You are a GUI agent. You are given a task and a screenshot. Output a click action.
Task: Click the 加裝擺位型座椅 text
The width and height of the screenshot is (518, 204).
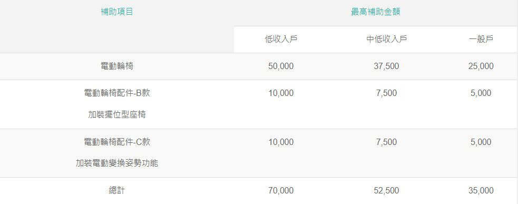point(117,115)
